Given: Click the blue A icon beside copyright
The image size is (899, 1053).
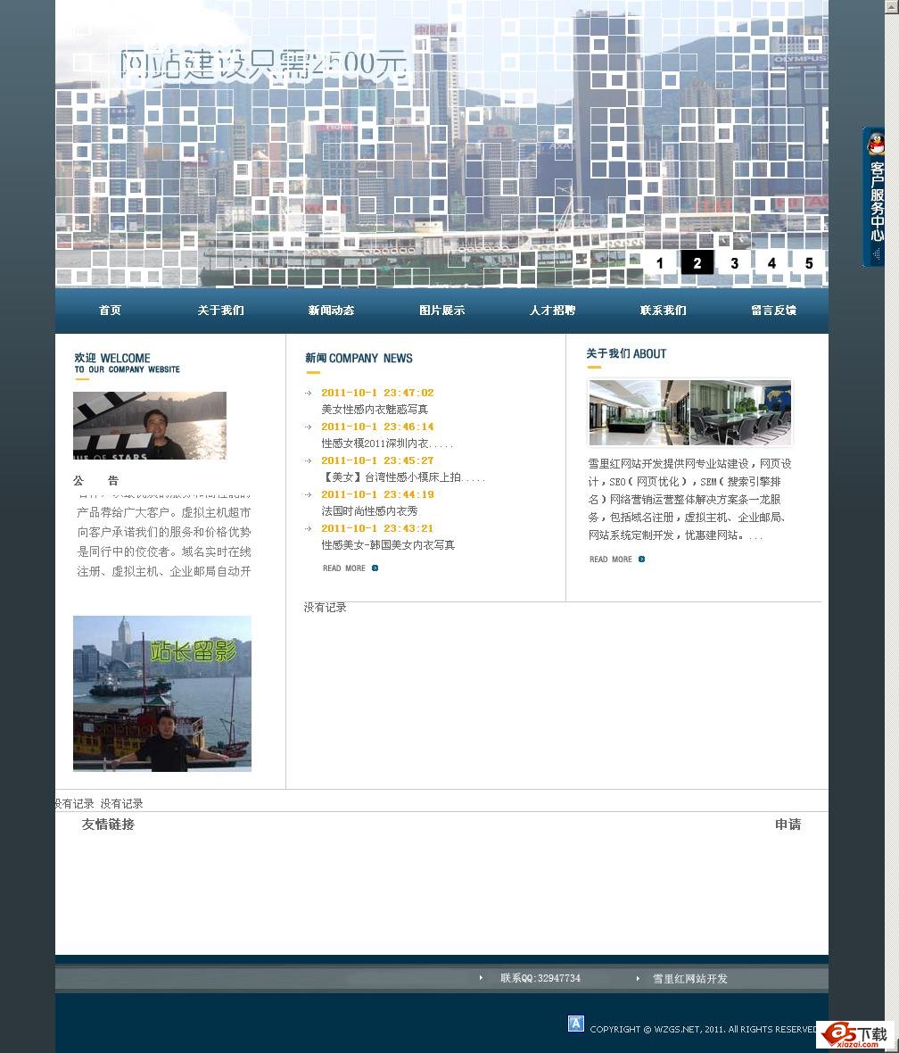Looking at the screenshot, I should point(576,1024).
